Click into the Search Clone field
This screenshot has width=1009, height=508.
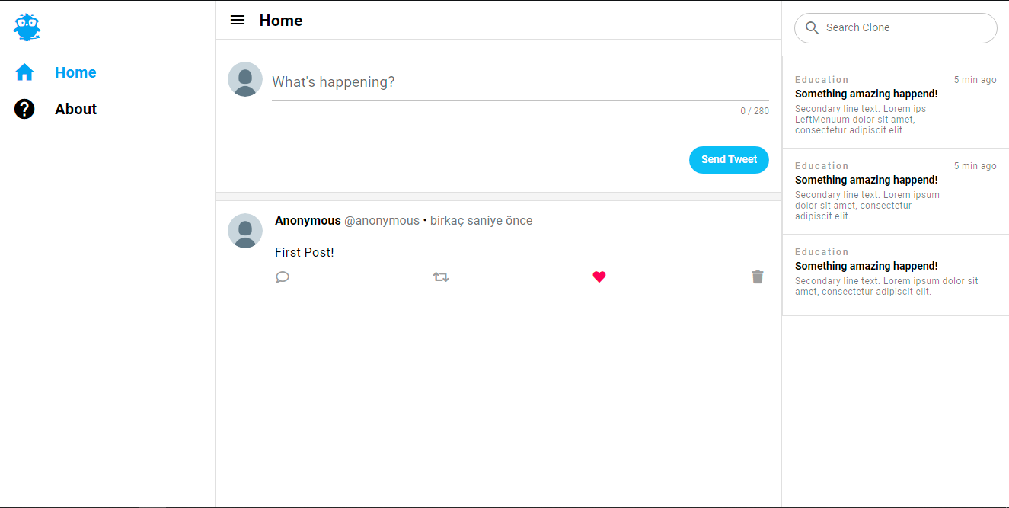[x=906, y=28]
